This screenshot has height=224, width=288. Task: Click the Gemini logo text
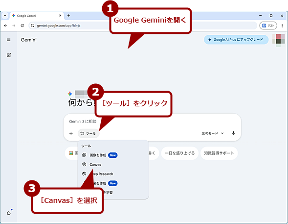tap(29, 40)
